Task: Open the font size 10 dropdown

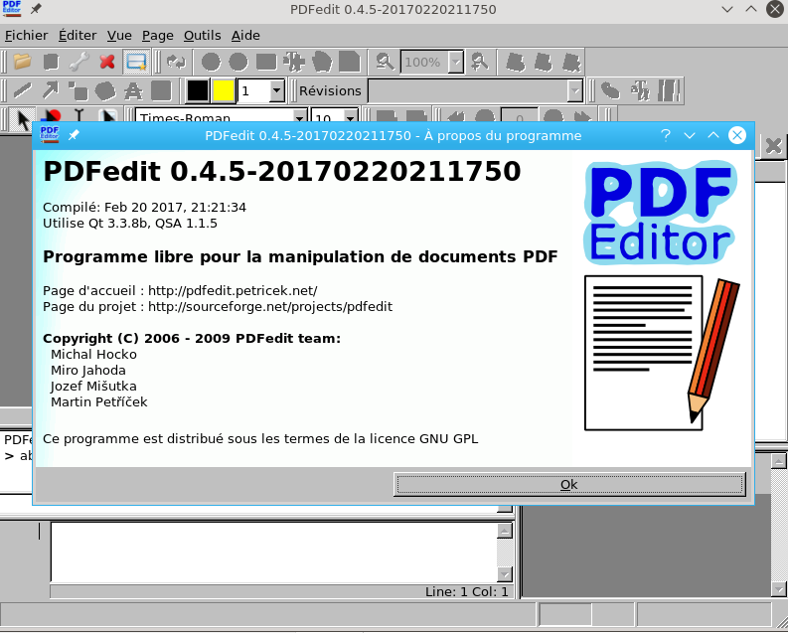Action: (351, 119)
